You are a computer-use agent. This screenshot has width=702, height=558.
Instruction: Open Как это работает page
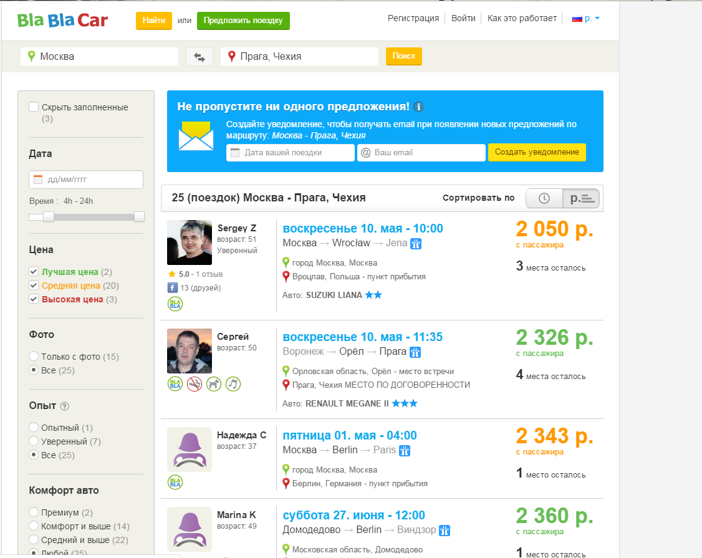[522, 18]
